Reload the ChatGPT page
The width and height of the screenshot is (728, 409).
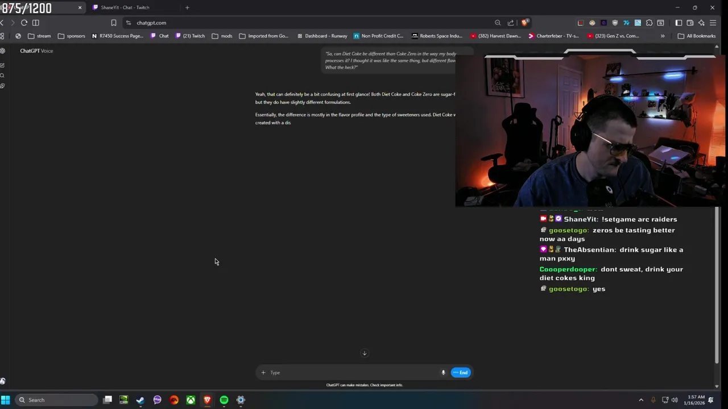[x=24, y=23]
